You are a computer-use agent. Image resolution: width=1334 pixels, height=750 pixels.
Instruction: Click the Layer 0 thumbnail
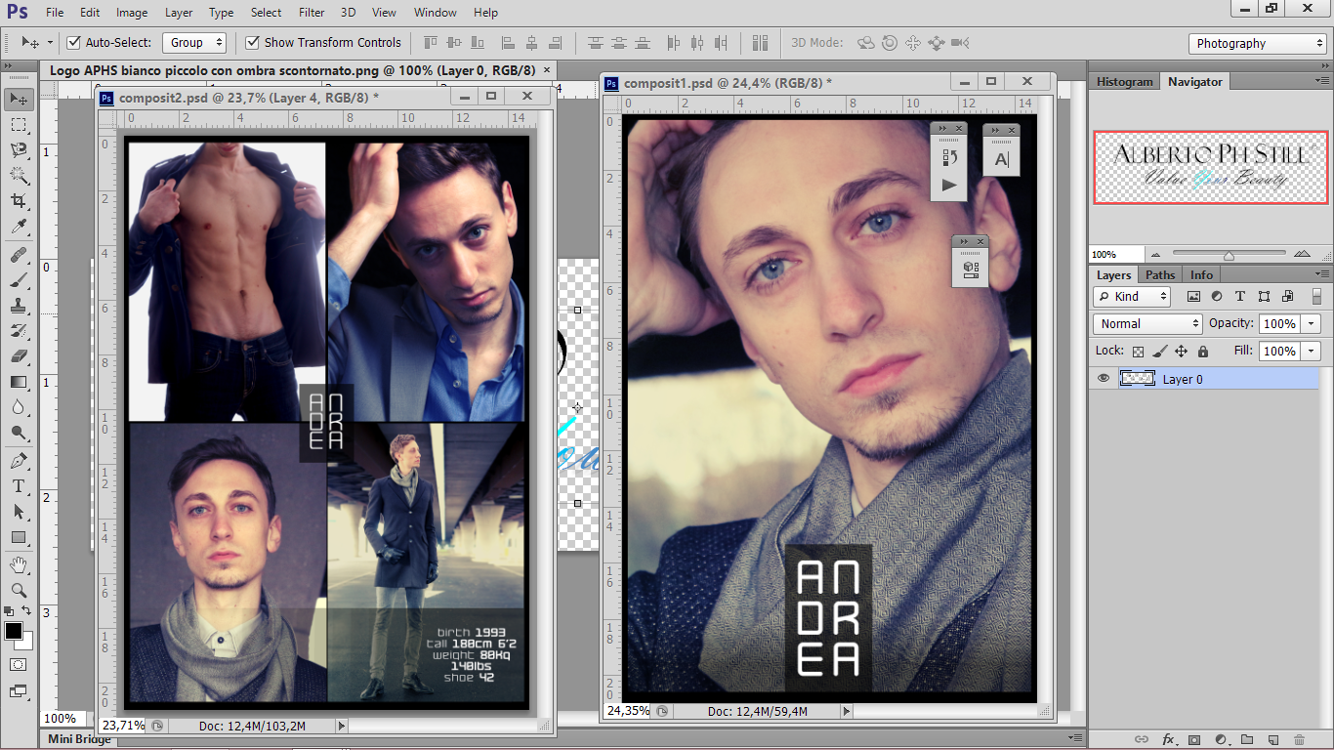[1137, 379]
